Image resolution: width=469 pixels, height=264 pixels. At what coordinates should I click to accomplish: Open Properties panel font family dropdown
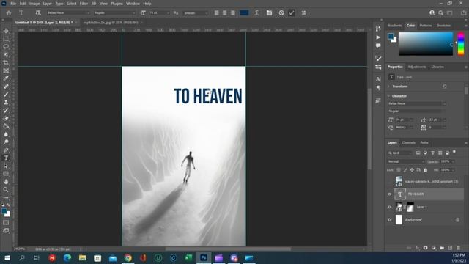tap(417, 103)
